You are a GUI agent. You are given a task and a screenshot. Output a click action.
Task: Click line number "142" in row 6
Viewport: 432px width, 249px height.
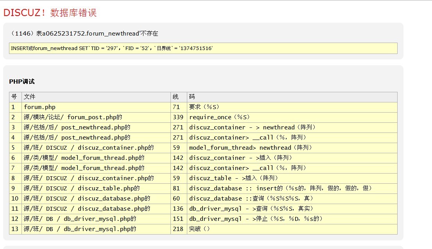point(178,158)
